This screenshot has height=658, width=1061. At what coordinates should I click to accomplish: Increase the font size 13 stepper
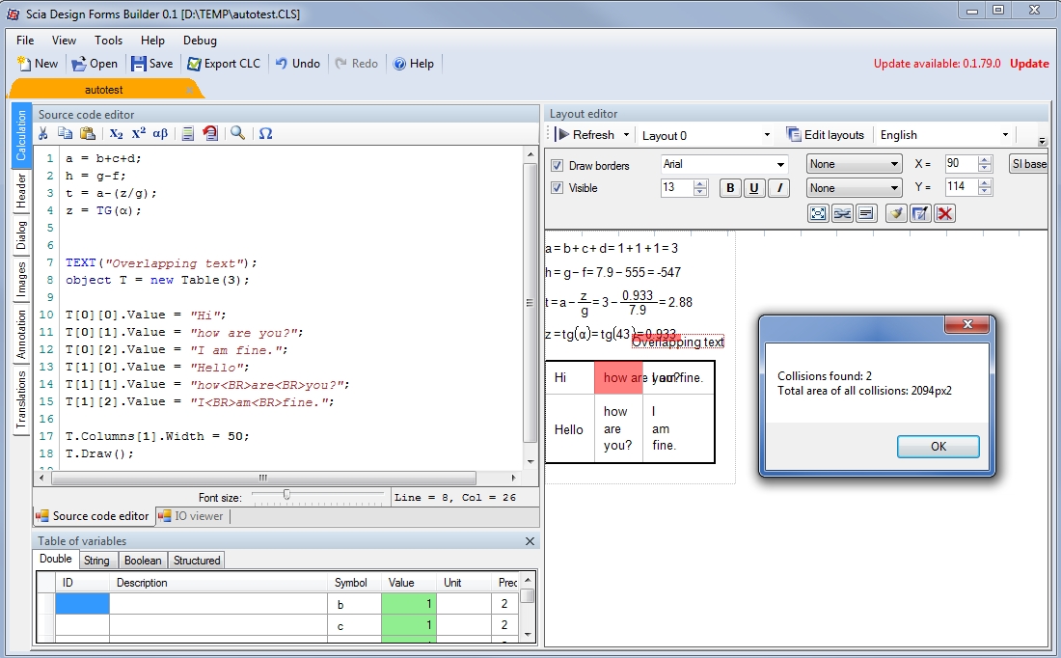click(700, 183)
